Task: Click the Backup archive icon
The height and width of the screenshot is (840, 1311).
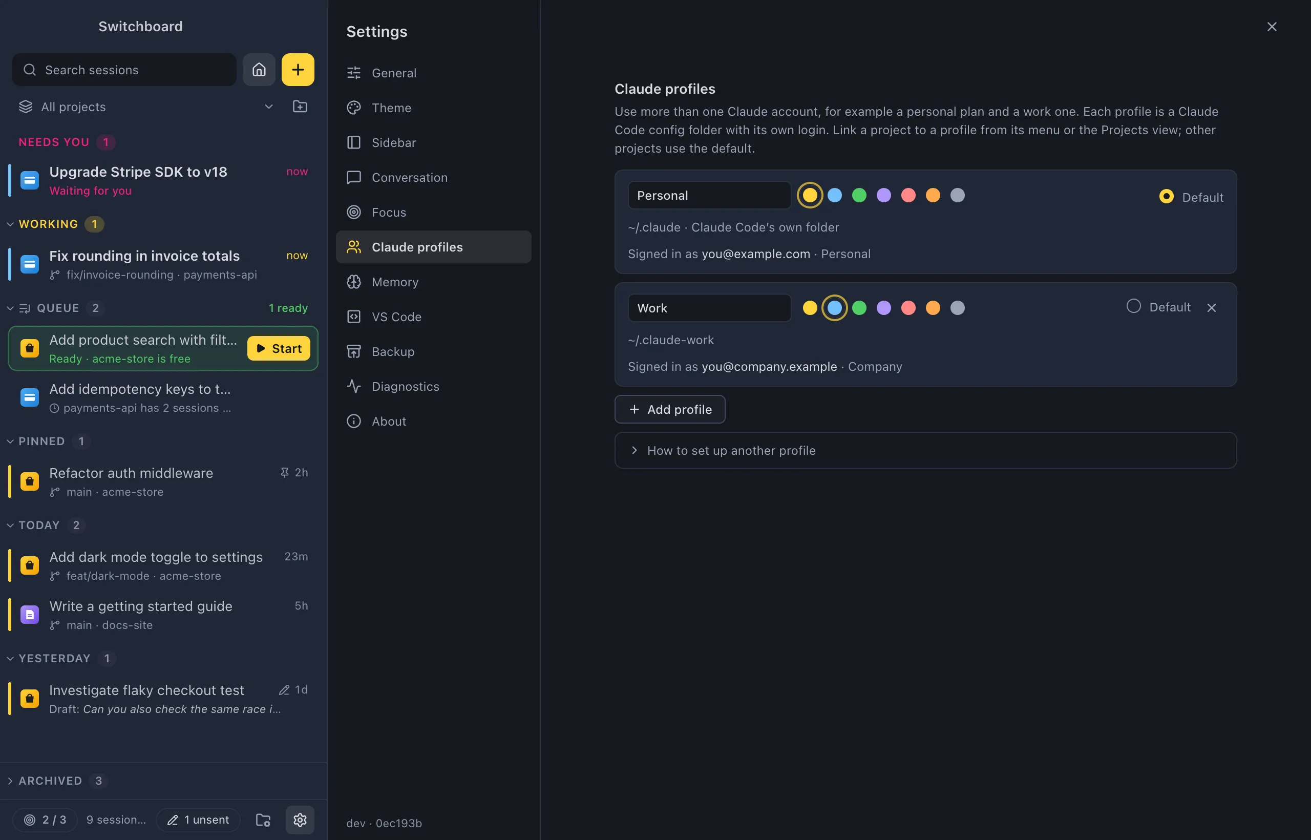Action: click(354, 352)
